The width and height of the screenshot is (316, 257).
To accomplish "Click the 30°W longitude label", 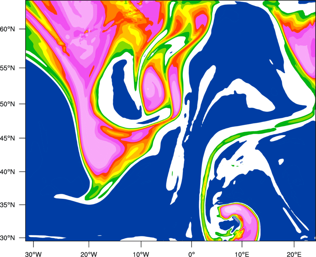I will [x=34, y=254].
